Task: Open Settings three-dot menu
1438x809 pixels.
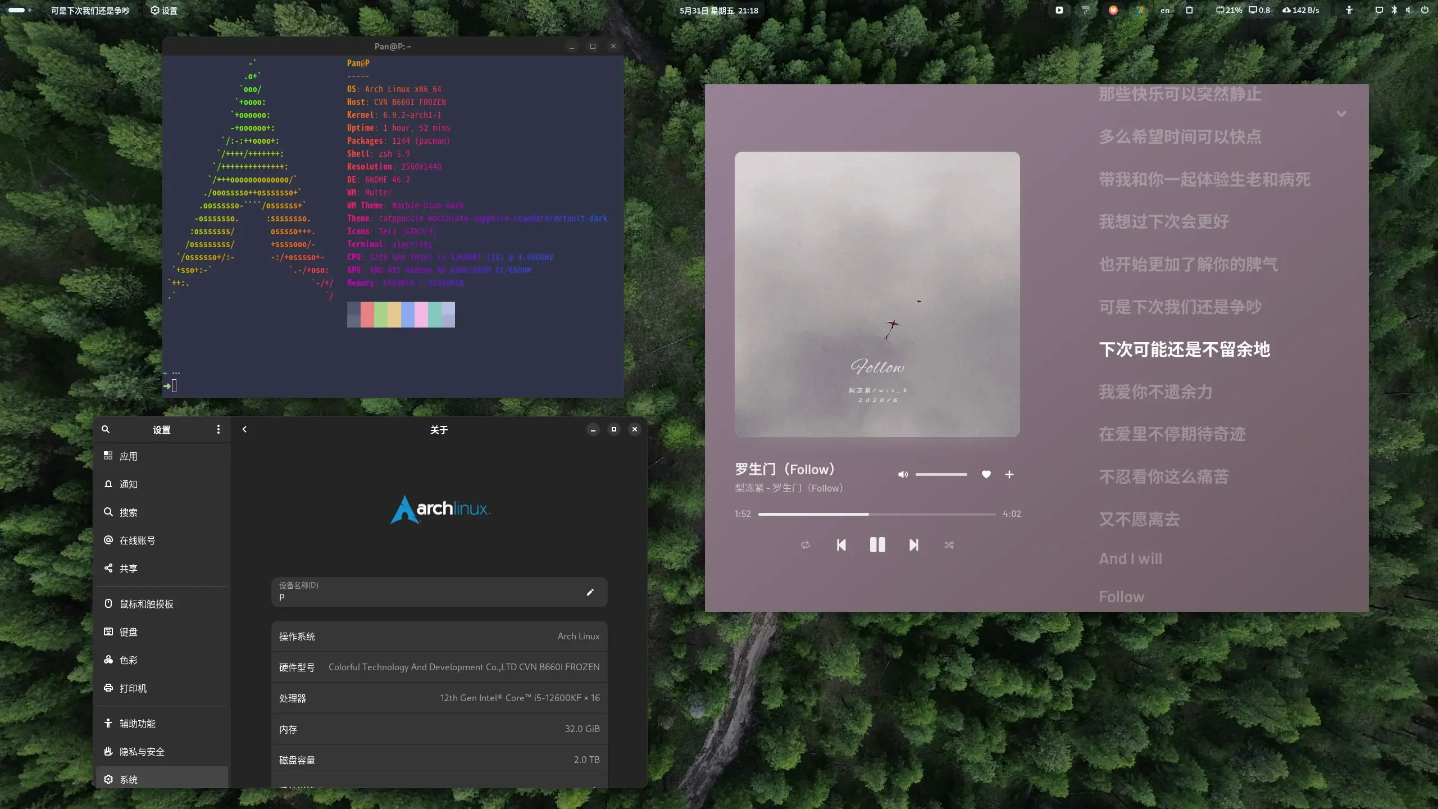Action: [218, 429]
